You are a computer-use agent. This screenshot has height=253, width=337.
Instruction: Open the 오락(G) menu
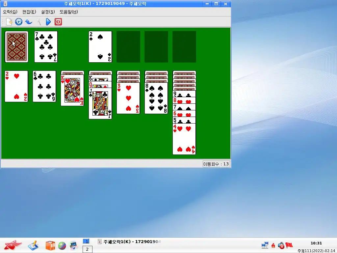pos(10,12)
